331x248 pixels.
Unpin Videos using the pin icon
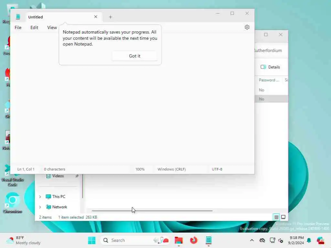point(77,176)
